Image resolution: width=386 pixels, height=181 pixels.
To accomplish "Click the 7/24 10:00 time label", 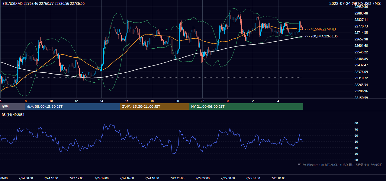I will (51, 178).
